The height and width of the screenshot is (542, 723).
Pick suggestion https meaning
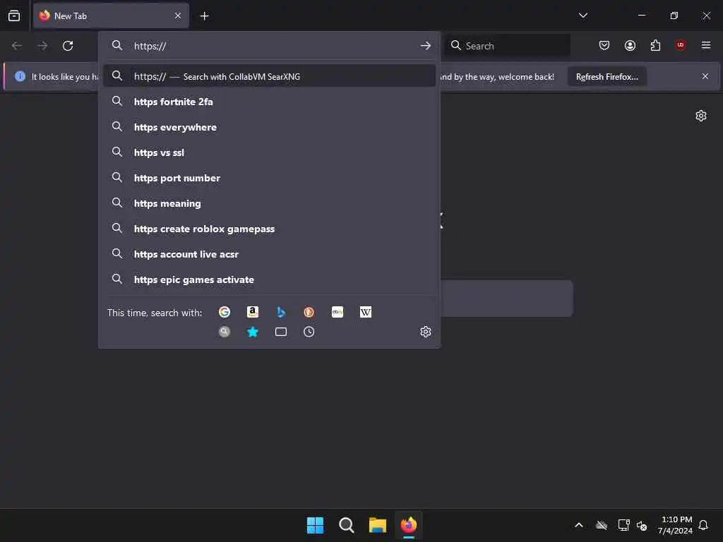pyautogui.click(x=269, y=203)
